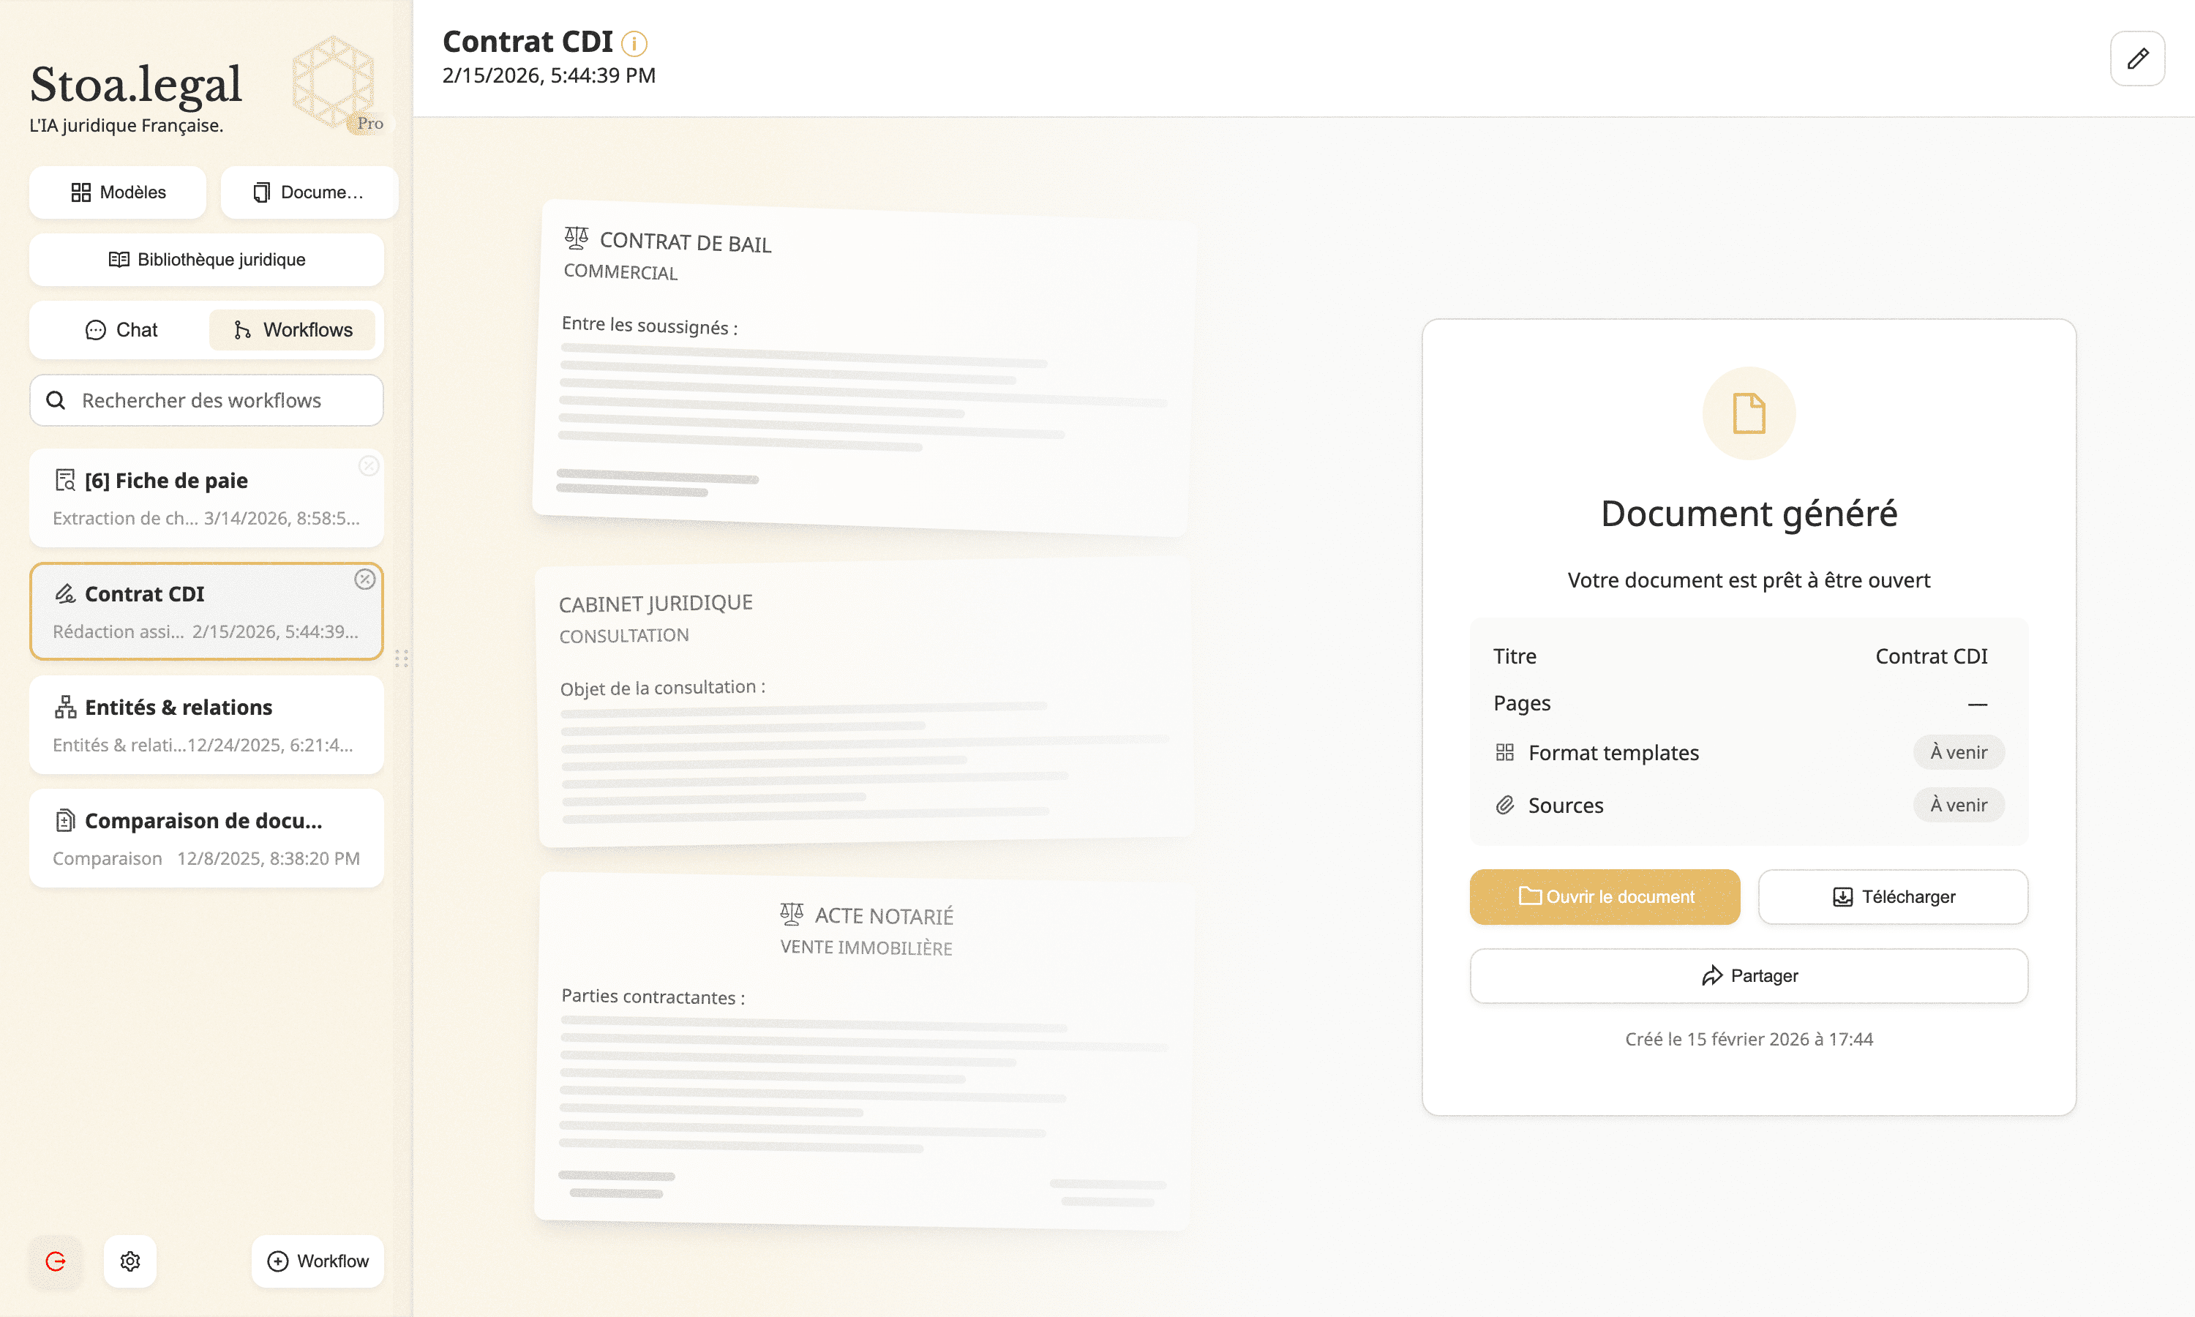Click the red logout icon
The image size is (2195, 1317).
click(x=55, y=1261)
